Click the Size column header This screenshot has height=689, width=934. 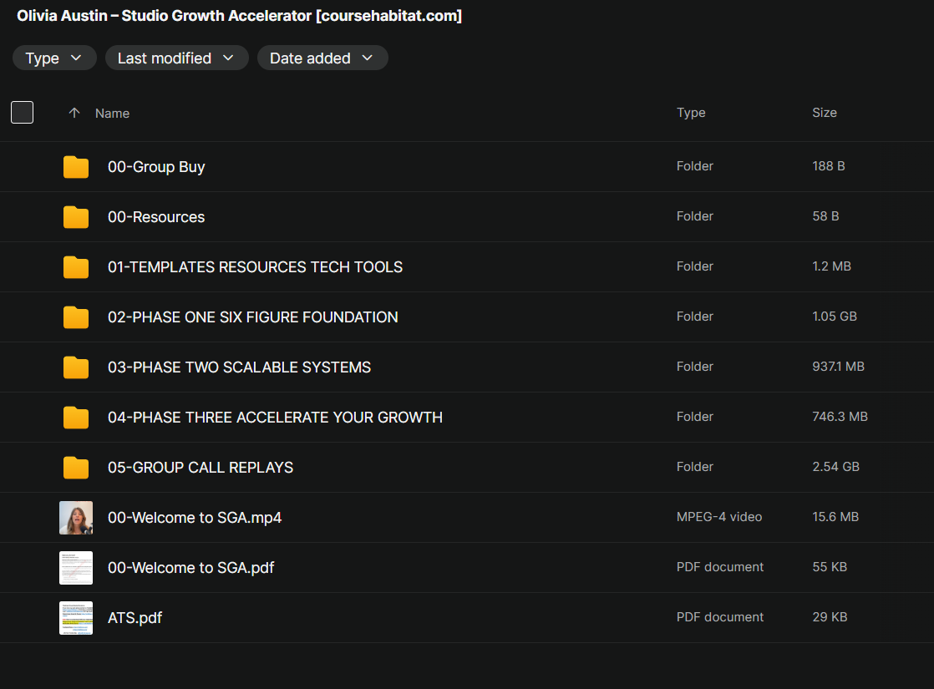tap(824, 113)
